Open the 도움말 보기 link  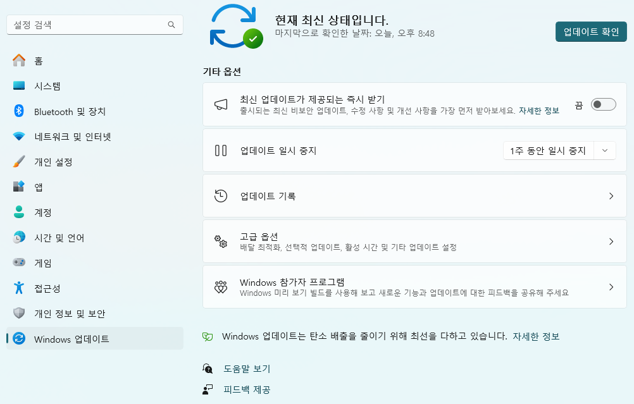pos(247,369)
